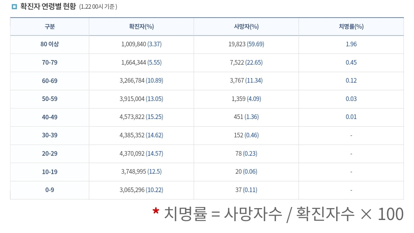Click confirmed cases cell '1,009,840 (3.37)'
Image resolution: width=414 pixels, height=233 pixels.
[x=141, y=44]
